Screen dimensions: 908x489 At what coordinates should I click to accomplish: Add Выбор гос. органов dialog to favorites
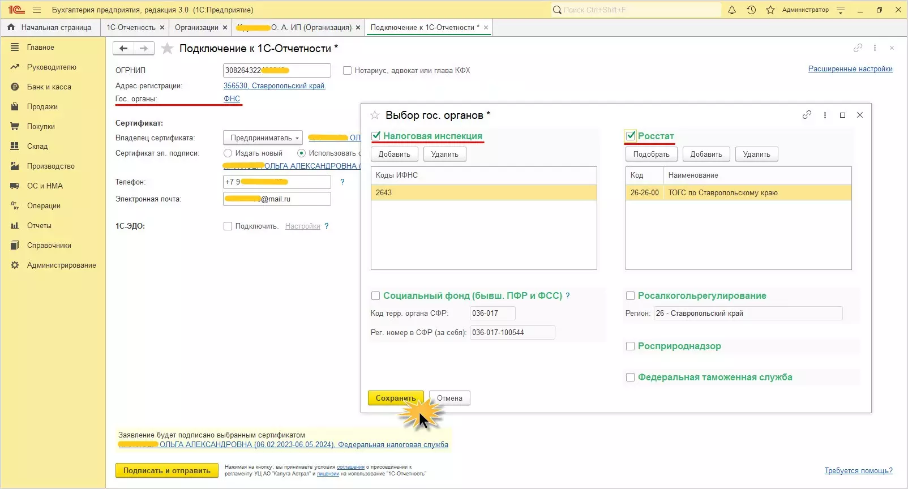(x=375, y=115)
